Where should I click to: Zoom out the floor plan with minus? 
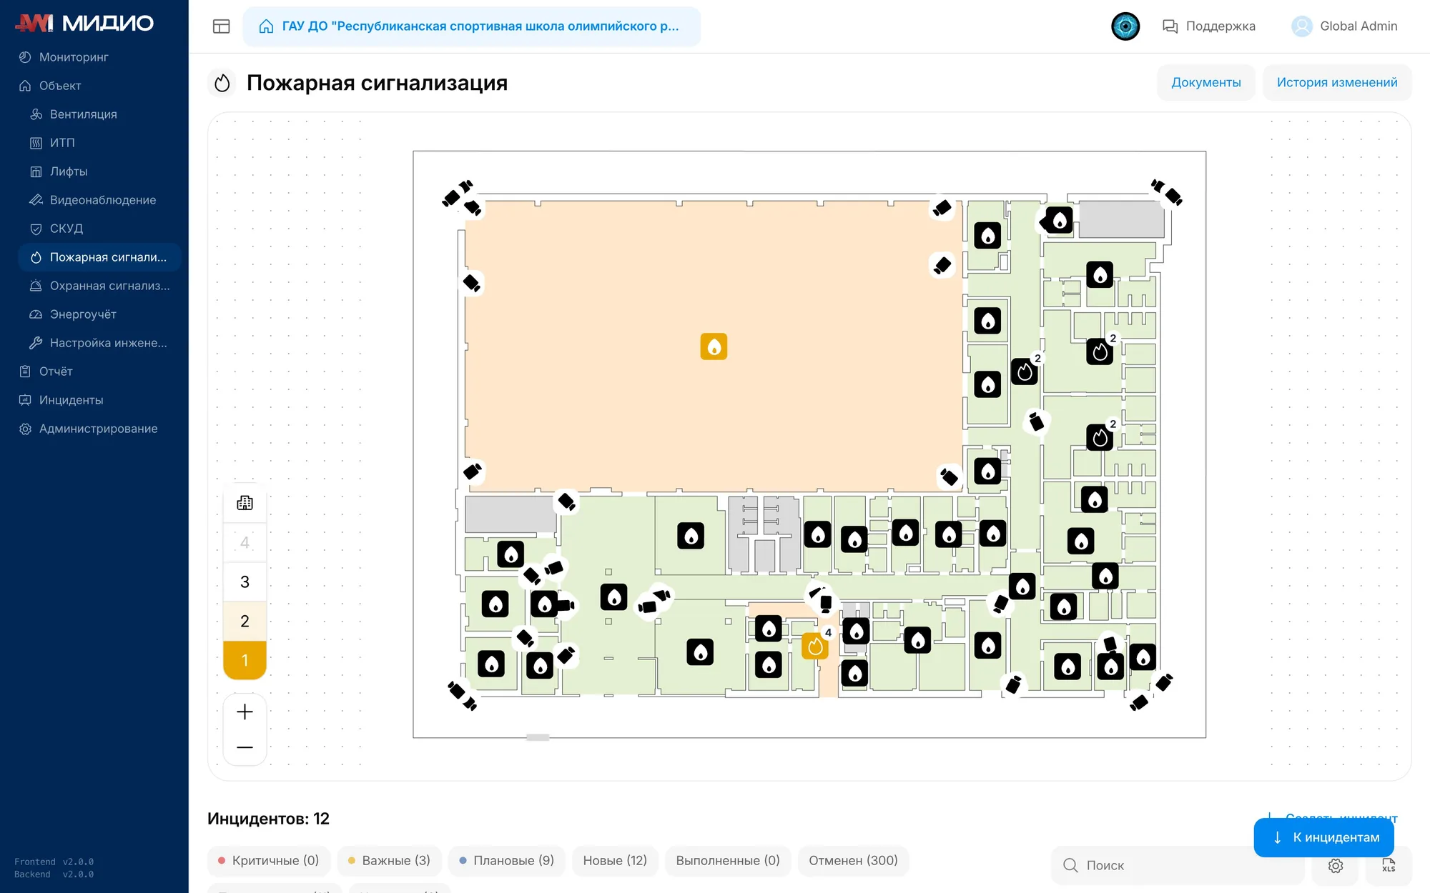(245, 747)
